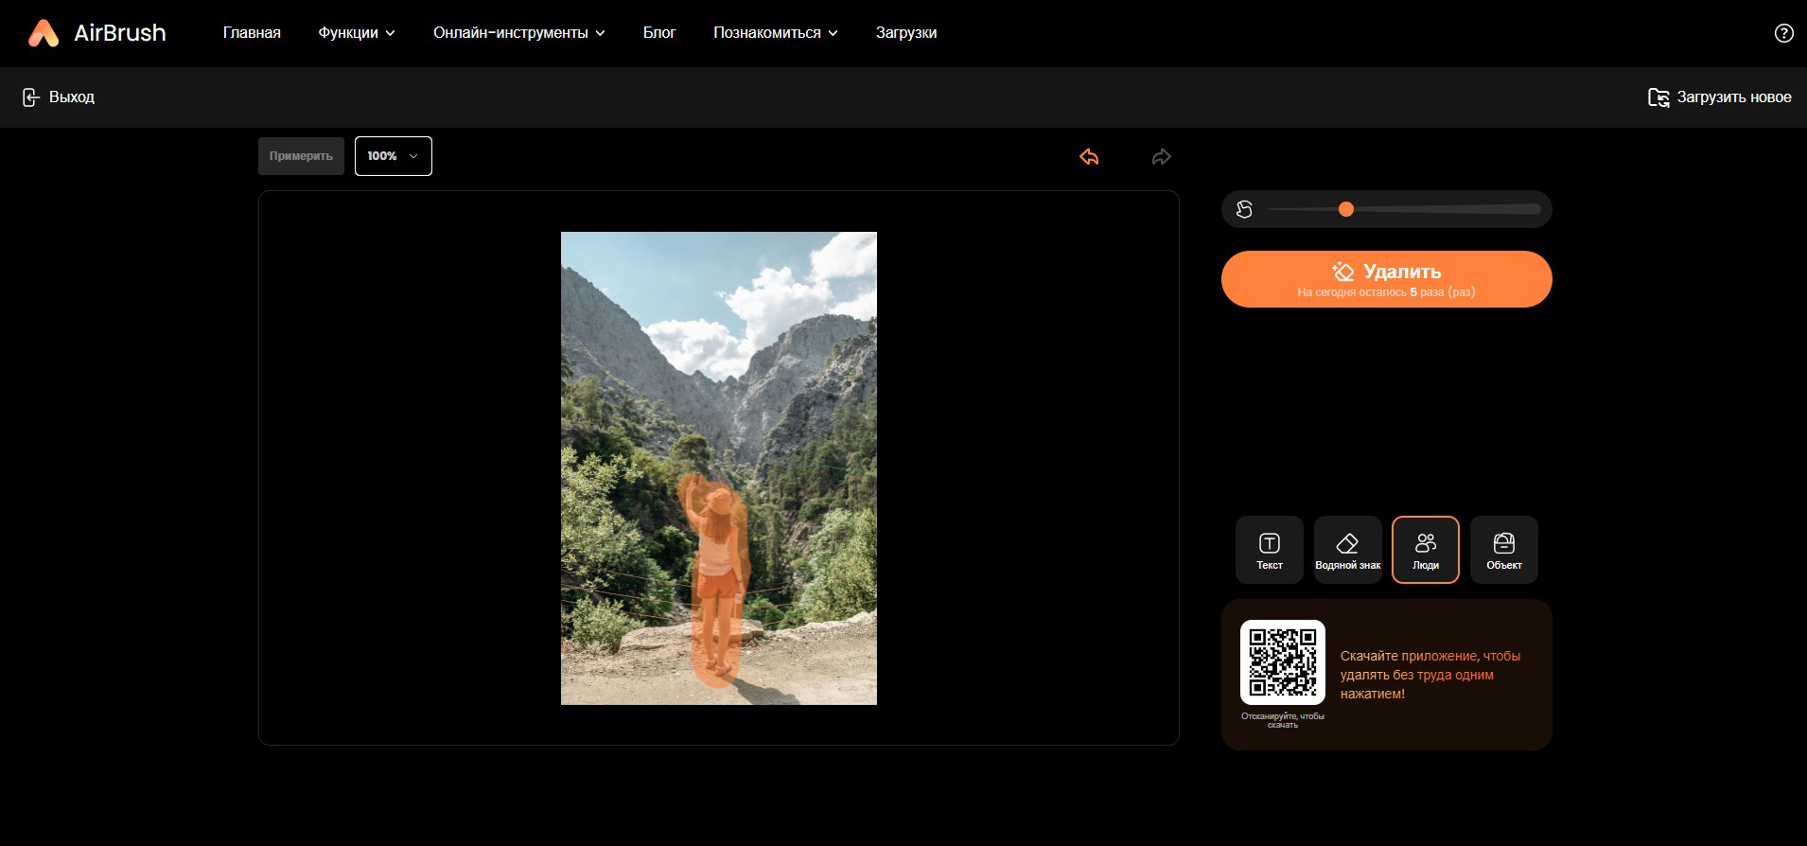Open the help question mark icon
Image resolution: width=1807 pixels, height=846 pixels.
tap(1783, 33)
